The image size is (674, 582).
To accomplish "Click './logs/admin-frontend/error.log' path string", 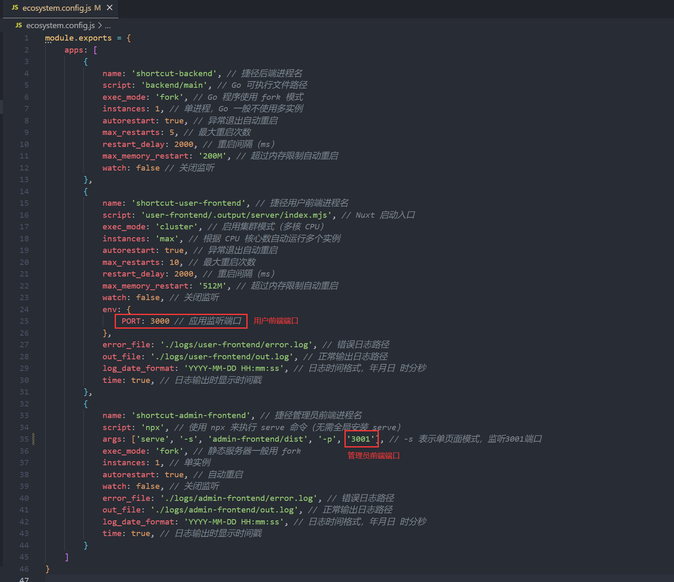I will [239, 498].
